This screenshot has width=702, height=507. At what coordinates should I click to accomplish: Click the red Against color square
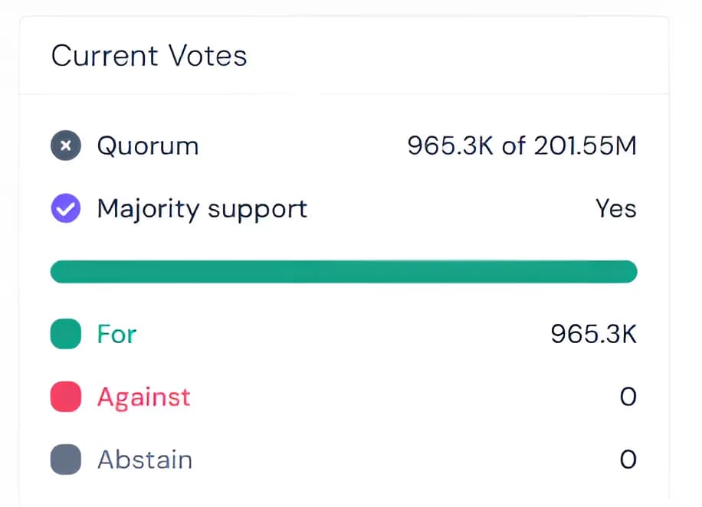66,397
